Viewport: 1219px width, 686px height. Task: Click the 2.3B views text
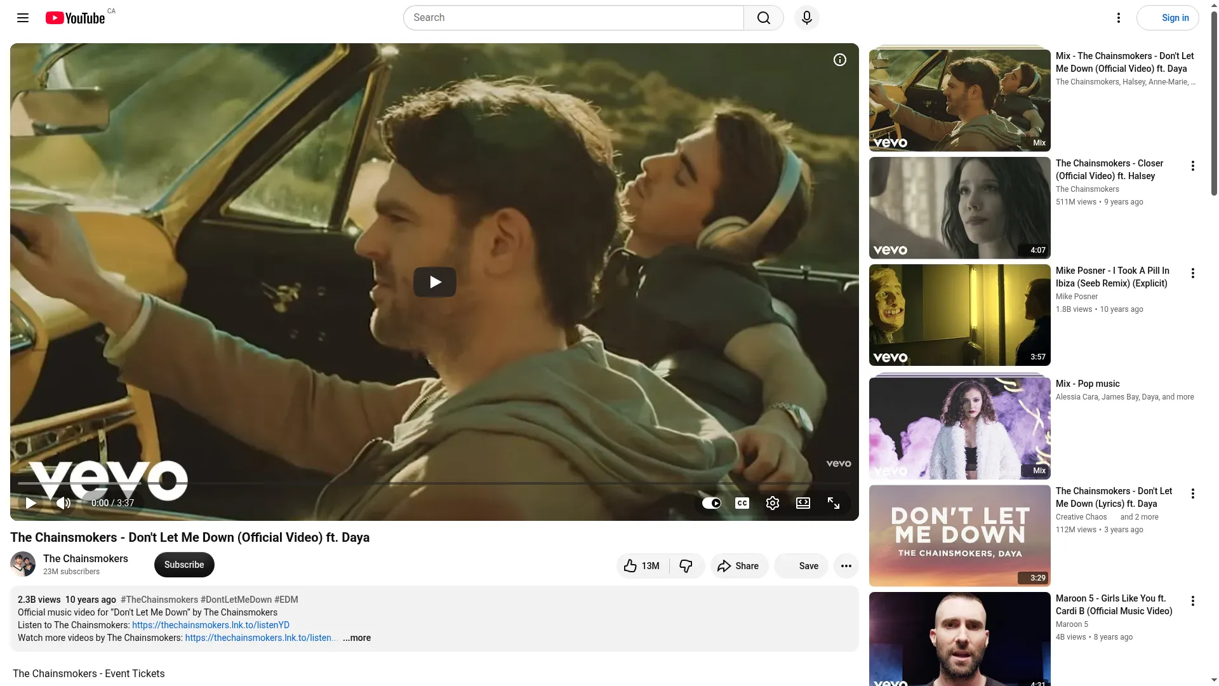point(39,600)
